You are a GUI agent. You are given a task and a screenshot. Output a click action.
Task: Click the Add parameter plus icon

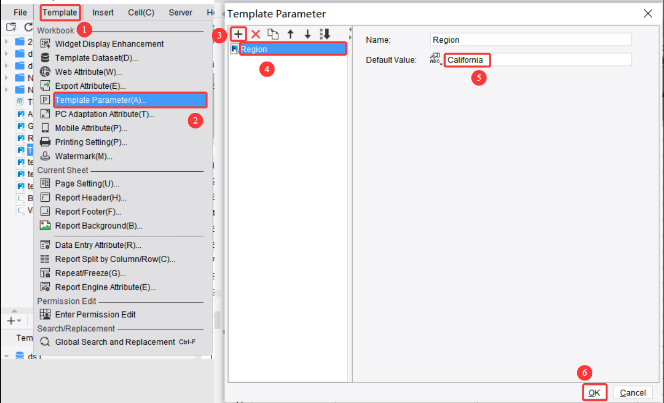point(238,34)
